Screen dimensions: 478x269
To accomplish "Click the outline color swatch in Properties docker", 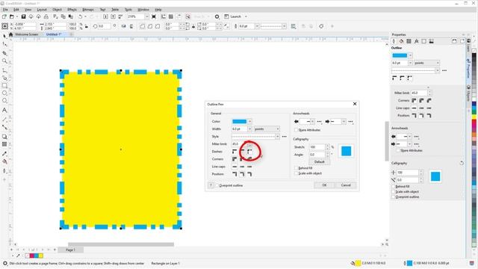I will pos(400,55).
